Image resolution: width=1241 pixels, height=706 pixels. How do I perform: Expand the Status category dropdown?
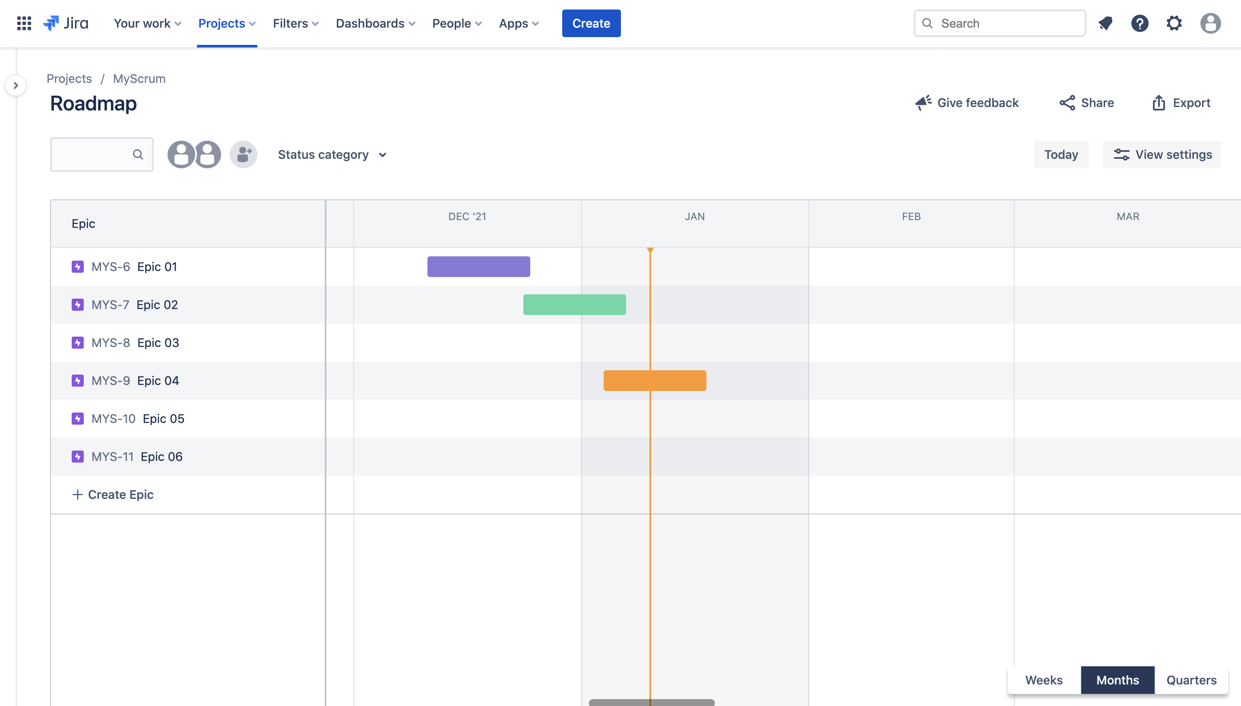(332, 154)
